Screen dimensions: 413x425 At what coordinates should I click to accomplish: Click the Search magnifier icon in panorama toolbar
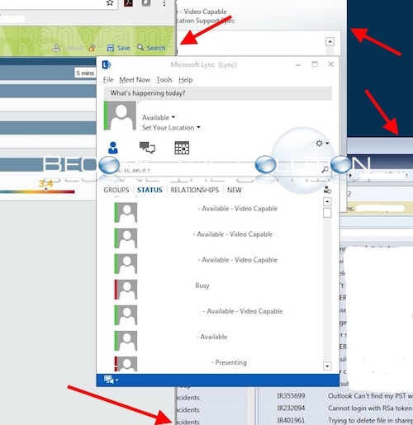coord(140,47)
